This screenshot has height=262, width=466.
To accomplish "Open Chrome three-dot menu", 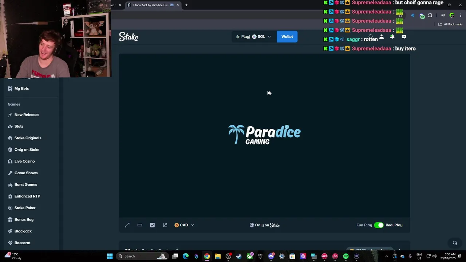I will [x=461, y=15].
